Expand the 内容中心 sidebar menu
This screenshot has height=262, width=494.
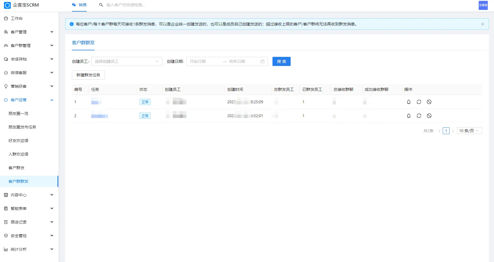(29, 195)
